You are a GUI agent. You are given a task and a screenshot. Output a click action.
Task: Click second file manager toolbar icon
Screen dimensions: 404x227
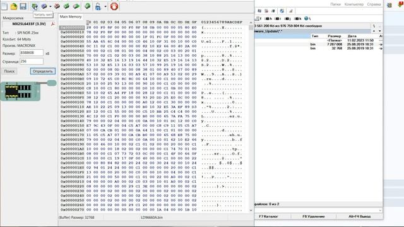click(266, 11)
